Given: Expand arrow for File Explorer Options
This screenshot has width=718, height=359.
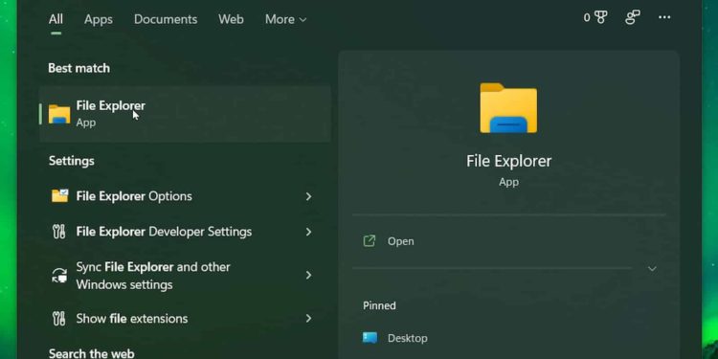Looking at the screenshot, I should [308, 196].
